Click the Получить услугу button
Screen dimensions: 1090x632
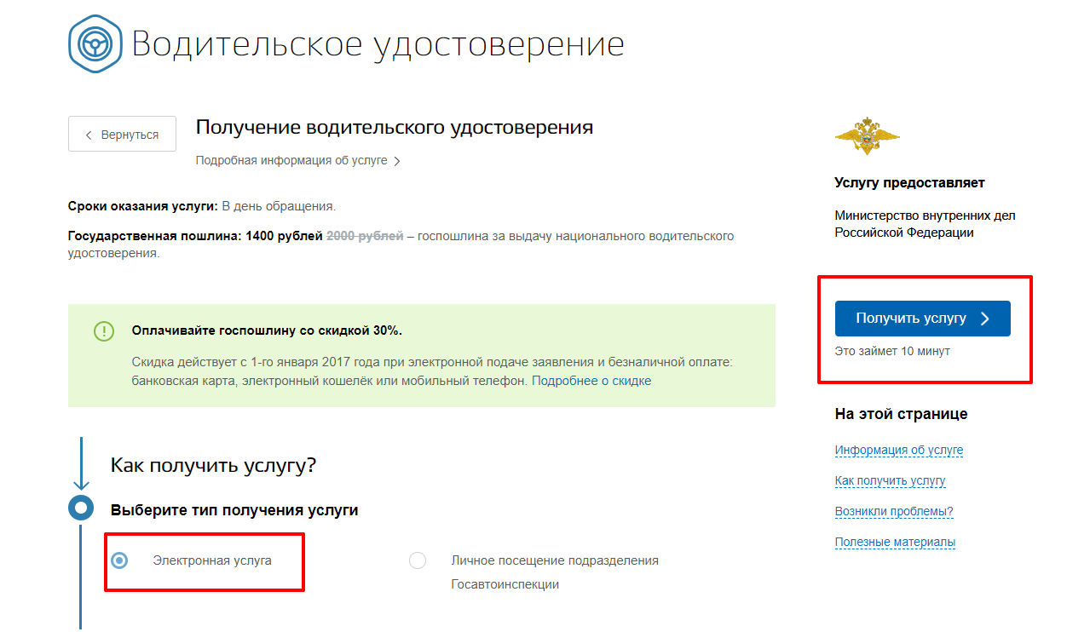(x=922, y=319)
